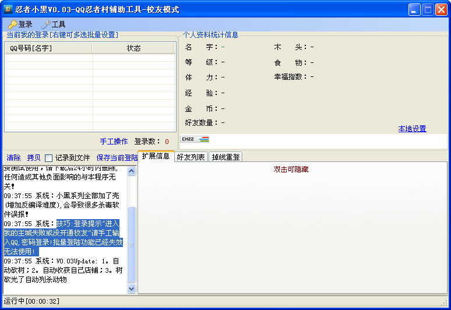The height and width of the screenshot is (310, 451).
Task: Click the 好友数量 statistic label
Action: [x=201, y=123]
